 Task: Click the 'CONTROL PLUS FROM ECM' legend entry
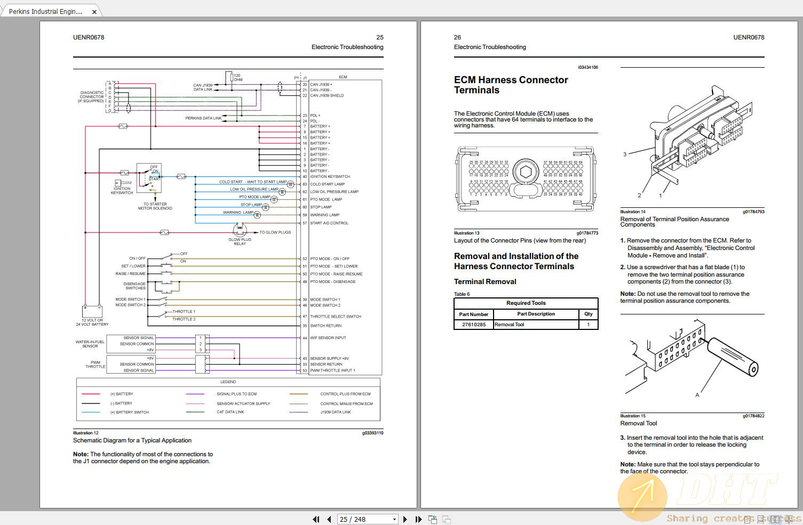pos(345,394)
